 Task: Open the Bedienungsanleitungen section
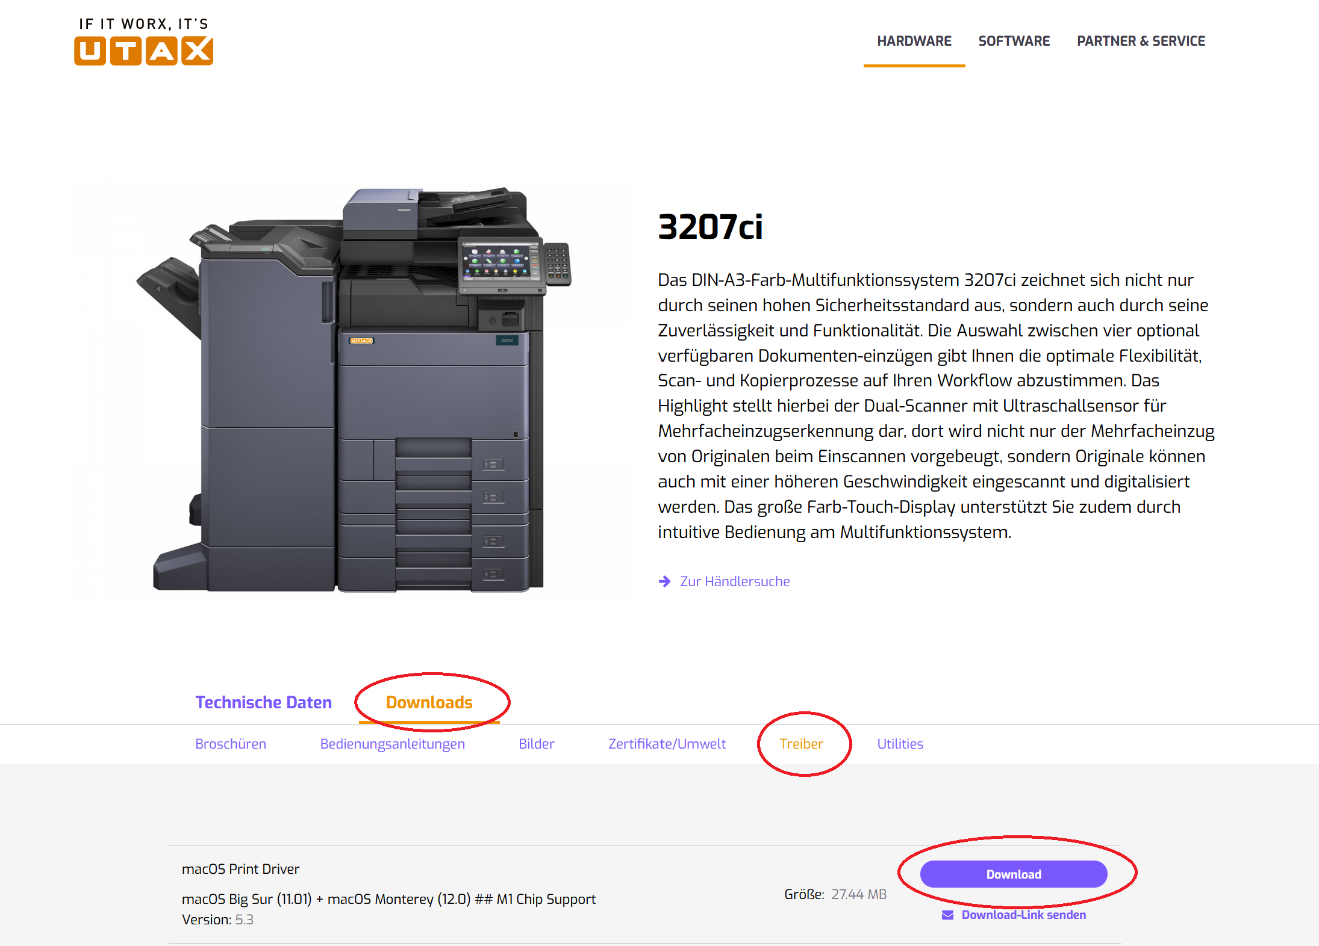coord(392,744)
